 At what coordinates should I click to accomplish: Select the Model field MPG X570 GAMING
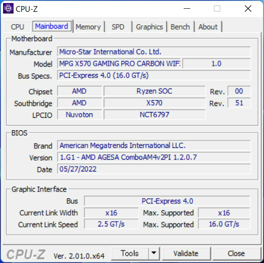click(119, 64)
